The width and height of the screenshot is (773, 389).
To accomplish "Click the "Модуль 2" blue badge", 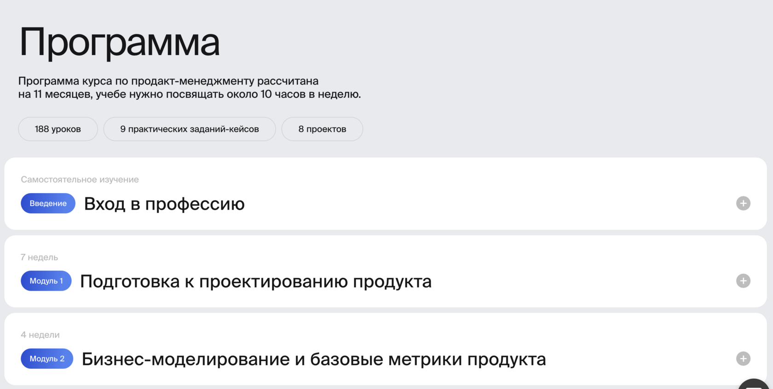I will coord(47,359).
